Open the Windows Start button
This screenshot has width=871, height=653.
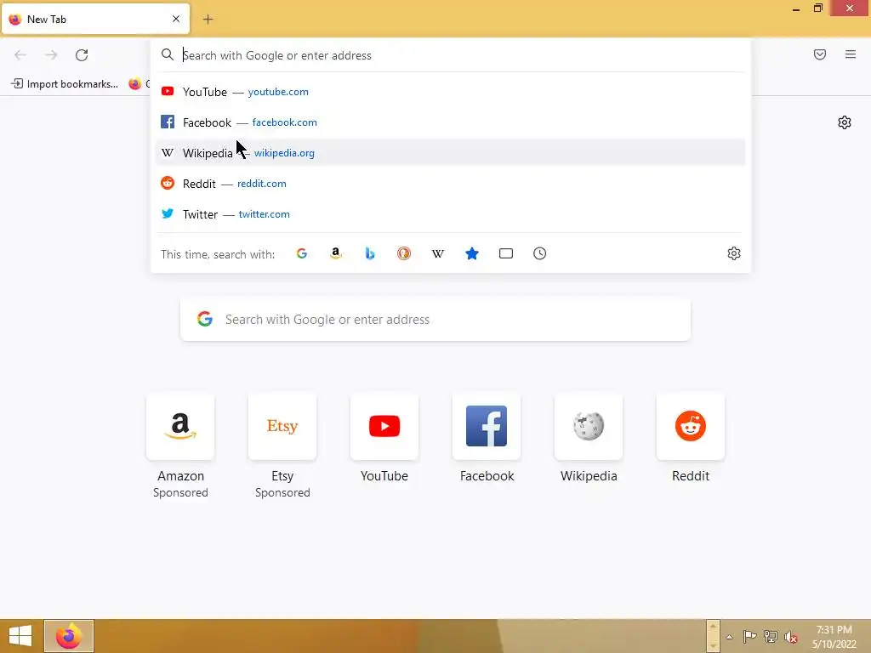click(x=20, y=636)
